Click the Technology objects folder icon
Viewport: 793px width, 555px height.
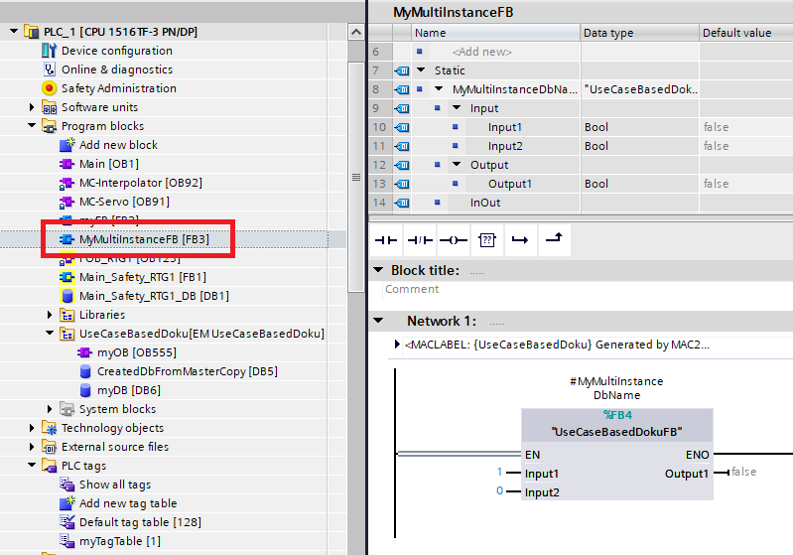coord(49,428)
